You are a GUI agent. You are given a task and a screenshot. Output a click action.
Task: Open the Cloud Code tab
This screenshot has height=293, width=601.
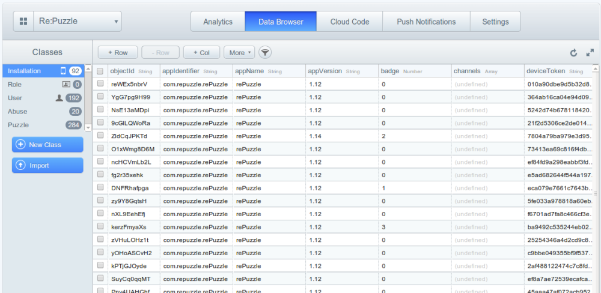(349, 22)
